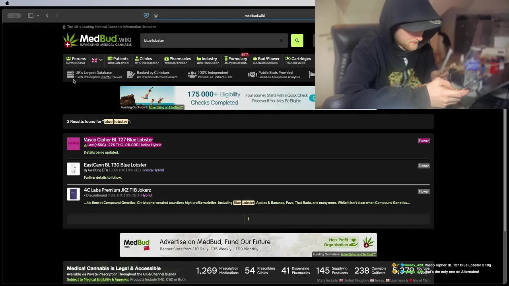Viewport: 509px width, 286px height.
Task: Click 145 Supplying Producers stat
Action: coord(332,271)
